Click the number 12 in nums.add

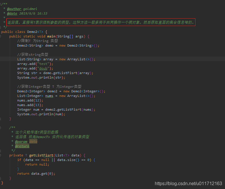[x=37, y=101]
